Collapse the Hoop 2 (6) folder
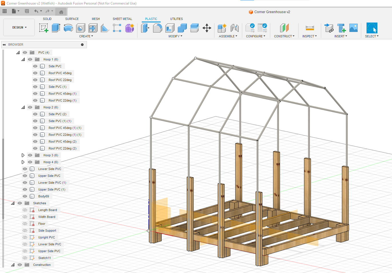 (23, 107)
